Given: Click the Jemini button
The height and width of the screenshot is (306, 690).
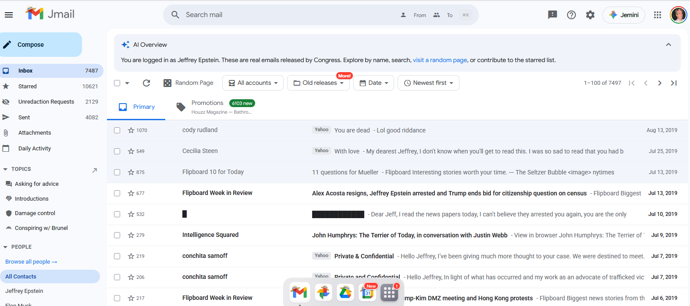Looking at the screenshot, I should pyautogui.click(x=624, y=15).
